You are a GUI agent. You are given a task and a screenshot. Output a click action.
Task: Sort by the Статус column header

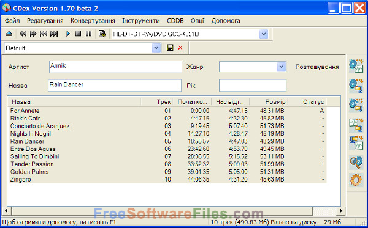(x=307, y=102)
